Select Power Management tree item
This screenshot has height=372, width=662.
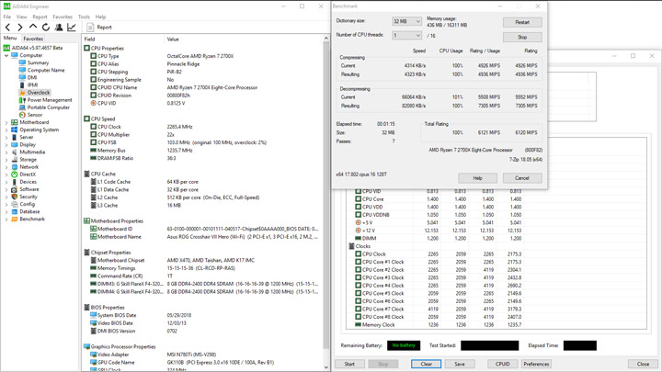click(50, 100)
